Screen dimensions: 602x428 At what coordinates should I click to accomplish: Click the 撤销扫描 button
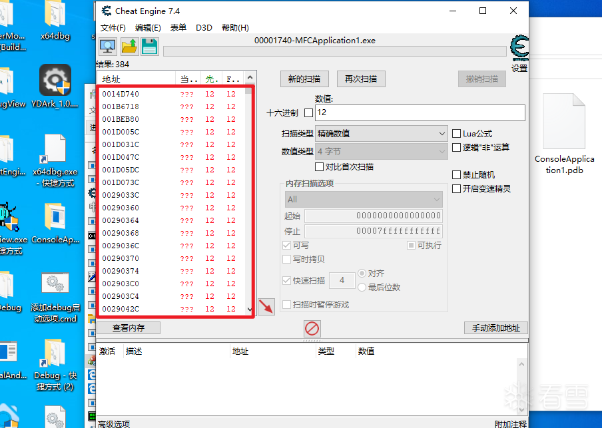482,79
